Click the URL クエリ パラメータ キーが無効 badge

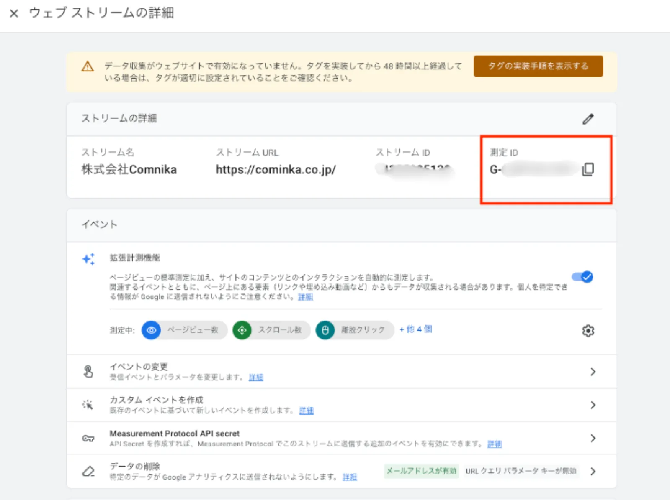tap(521, 471)
